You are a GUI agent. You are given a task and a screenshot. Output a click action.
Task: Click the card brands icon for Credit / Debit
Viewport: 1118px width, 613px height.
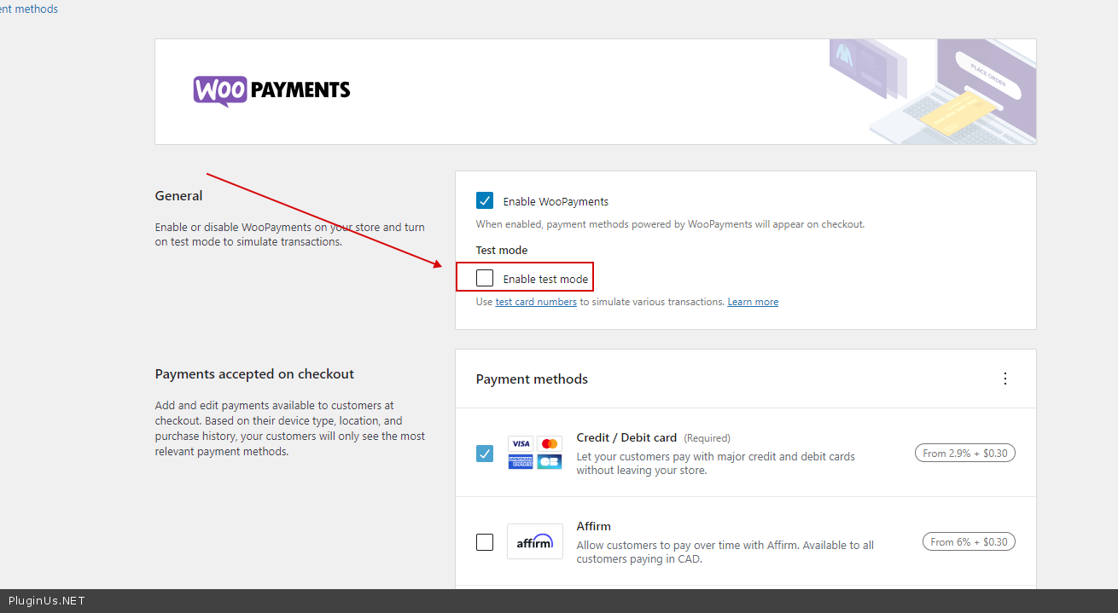click(x=535, y=453)
